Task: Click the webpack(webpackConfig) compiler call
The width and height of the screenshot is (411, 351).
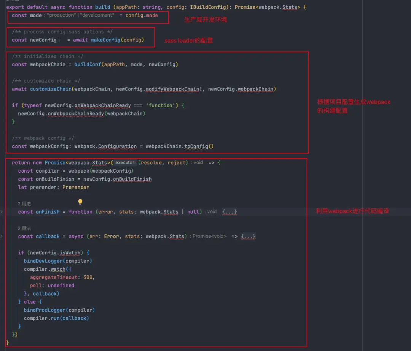Action: click(100, 171)
